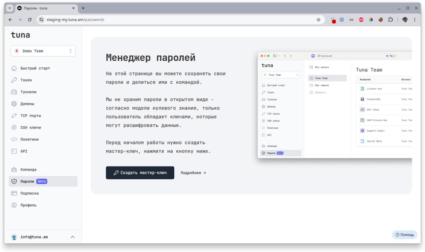Click the Политики code icon in sidebar
Screen dimensions: 425x252
tap(14, 139)
